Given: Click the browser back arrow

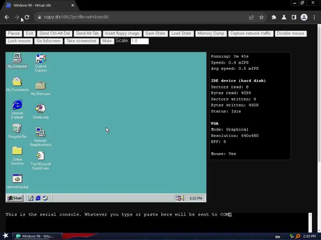Looking at the screenshot, I should [x=7, y=17].
